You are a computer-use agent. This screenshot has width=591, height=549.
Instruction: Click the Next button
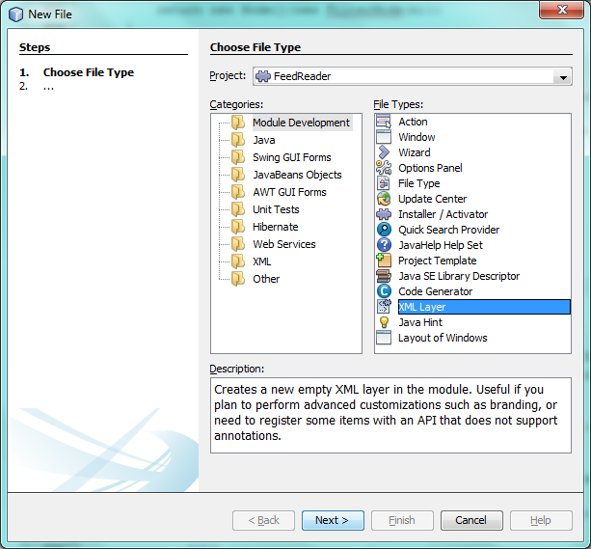[333, 520]
